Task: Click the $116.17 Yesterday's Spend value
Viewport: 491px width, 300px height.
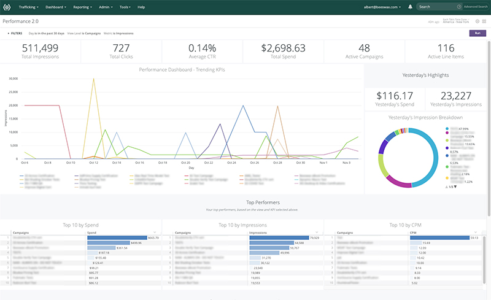Action: coord(395,96)
